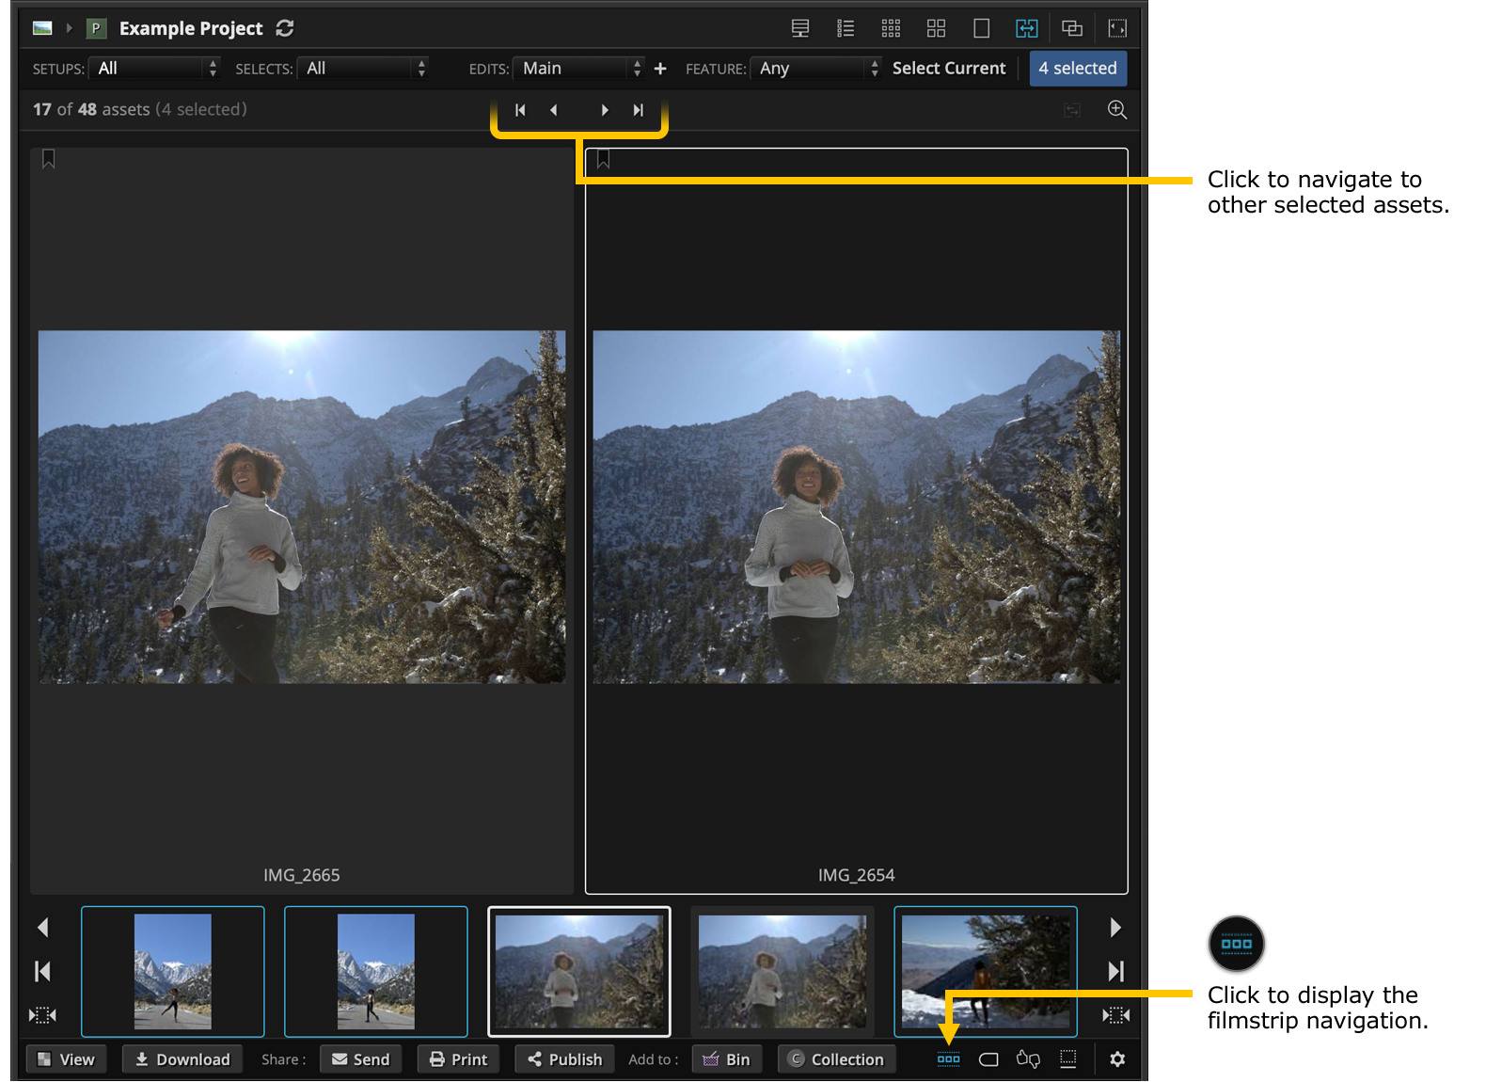This screenshot has height=1082, width=1486.
Task: Open the Publish share menu
Action: click(x=564, y=1059)
